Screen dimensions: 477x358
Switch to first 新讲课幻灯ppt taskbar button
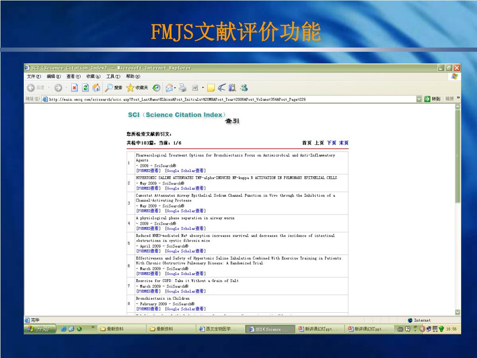pos(320,329)
